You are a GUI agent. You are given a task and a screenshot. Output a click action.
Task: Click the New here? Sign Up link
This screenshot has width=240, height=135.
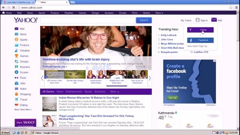197,46
